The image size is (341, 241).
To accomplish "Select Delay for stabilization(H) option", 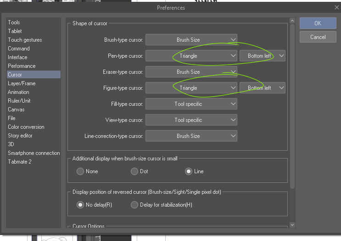I will (x=134, y=205).
